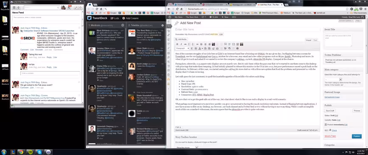Viewport: 368px width, 155px height.
Task: Click the Chrome icon in the taskbar
Action: (21, 152)
